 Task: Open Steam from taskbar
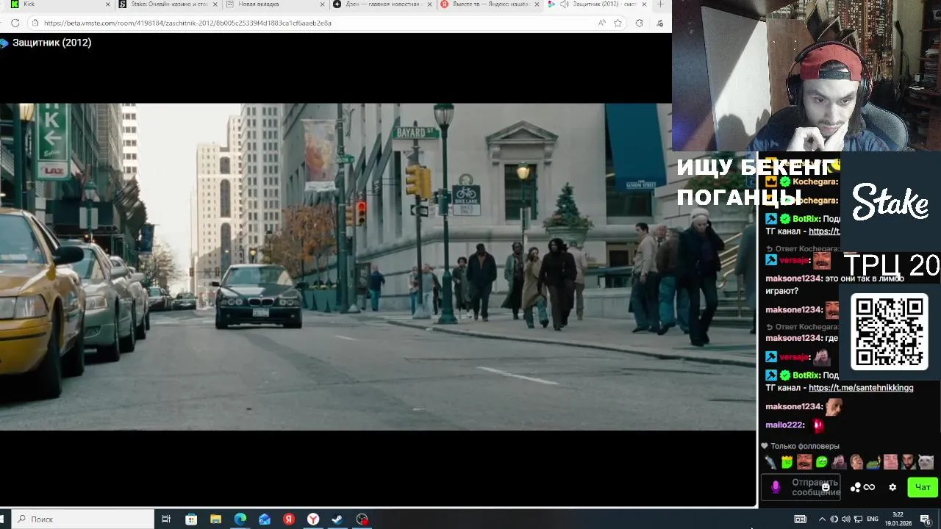337,519
